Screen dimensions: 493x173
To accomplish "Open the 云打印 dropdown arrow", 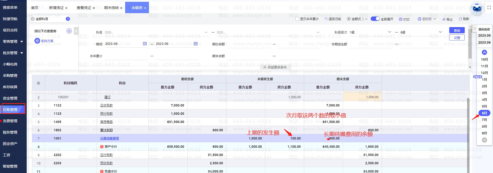I will (435, 19).
